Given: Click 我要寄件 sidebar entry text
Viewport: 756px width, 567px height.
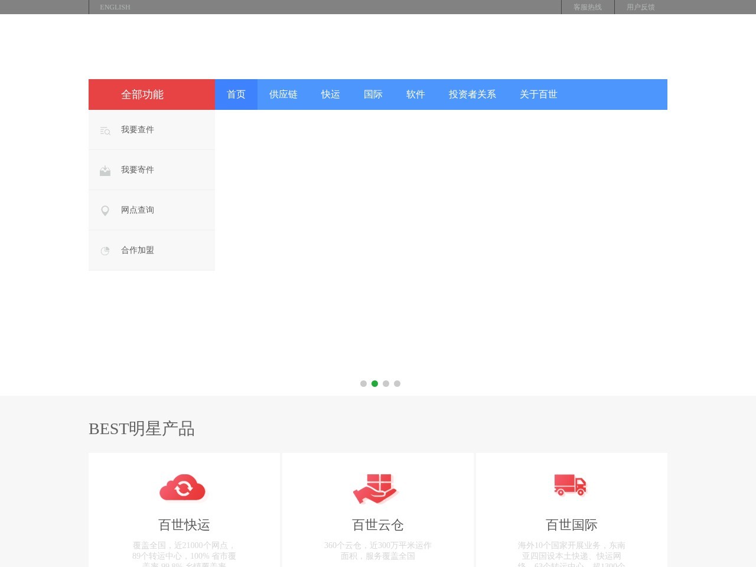Looking at the screenshot, I should [x=138, y=170].
